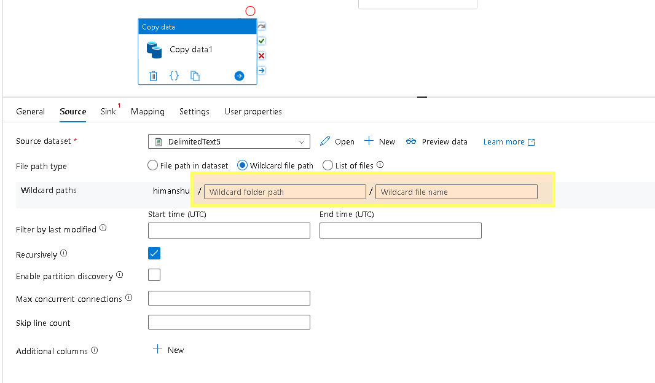655x383 pixels.
Task: Click the green success checkmark connector
Action: [262, 41]
